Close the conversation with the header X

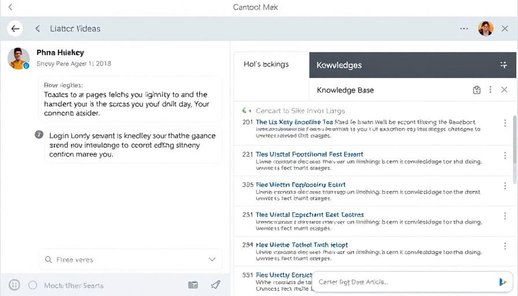[505, 29]
